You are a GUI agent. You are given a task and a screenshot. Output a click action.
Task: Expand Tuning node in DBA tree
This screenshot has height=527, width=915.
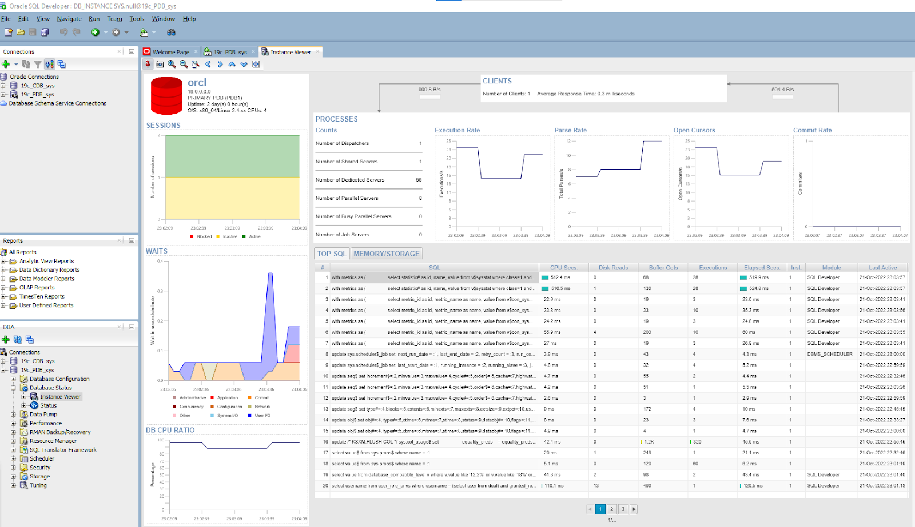pos(13,485)
